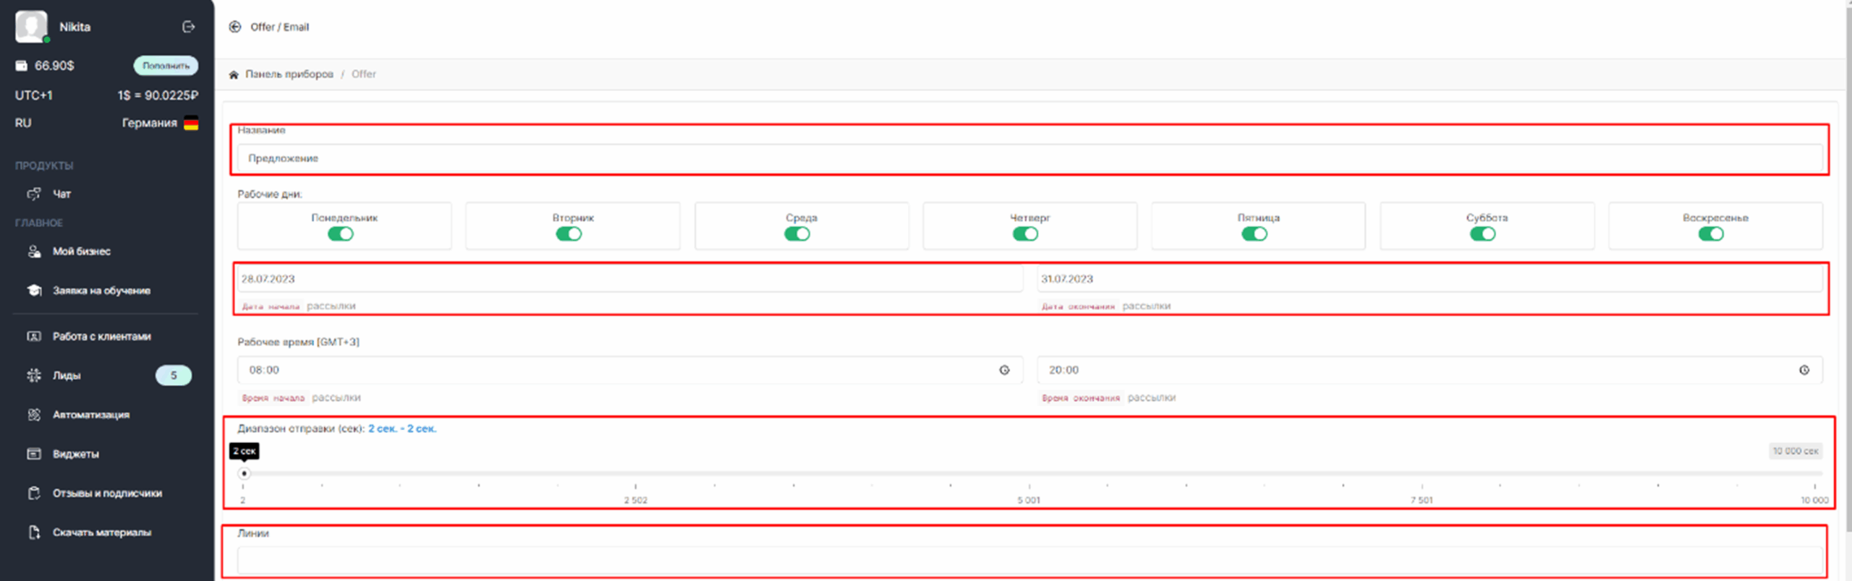Viewport: 1852px width, 581px height.
Task: Open the 31.07.2023 end date picker
Action: pos(1429,279)
